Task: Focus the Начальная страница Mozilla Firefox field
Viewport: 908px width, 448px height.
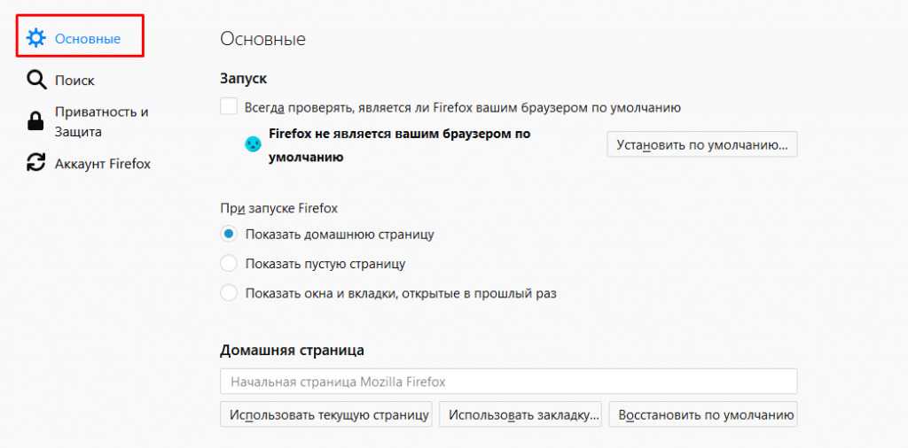Action: click(x=508, y=382)
